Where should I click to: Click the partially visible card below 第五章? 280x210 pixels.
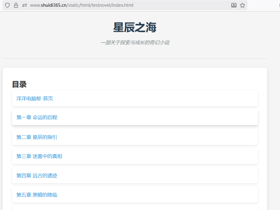pyautogui.click(x=135, y=208)
